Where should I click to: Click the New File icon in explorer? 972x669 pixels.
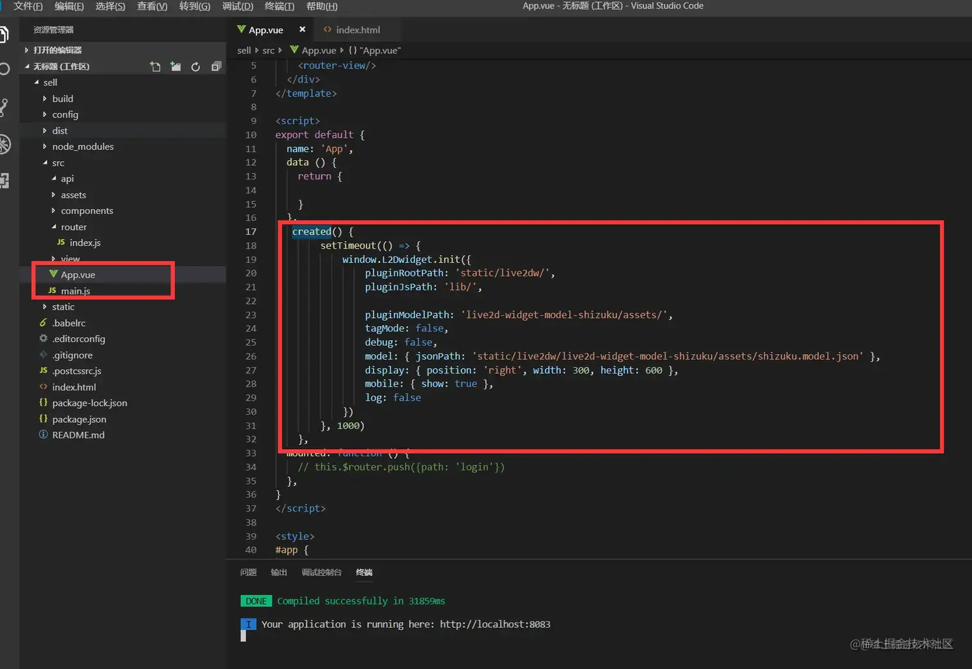pyautogui.click(x=155, y=66)
